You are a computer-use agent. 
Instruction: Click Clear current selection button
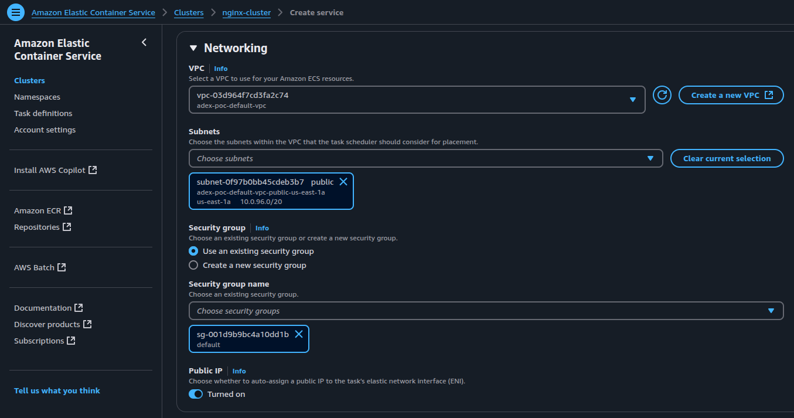point(727,158)
